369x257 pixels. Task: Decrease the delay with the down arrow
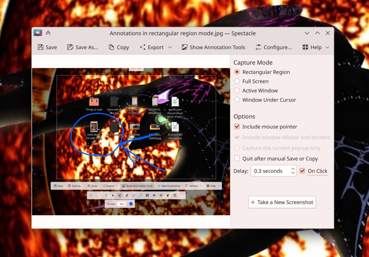pyautogui.click(x=293, y=173)
